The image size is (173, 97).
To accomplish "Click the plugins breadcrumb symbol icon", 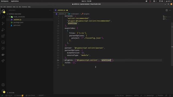I will 82,14.
